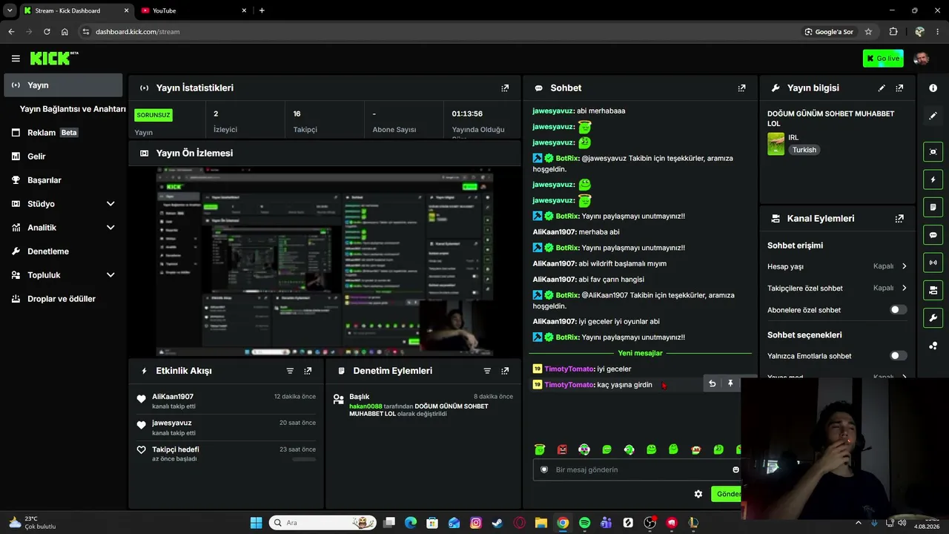This screenshot has height=534, width=949.
Task: Click the Turkish language tag
Action: (804, 150)
